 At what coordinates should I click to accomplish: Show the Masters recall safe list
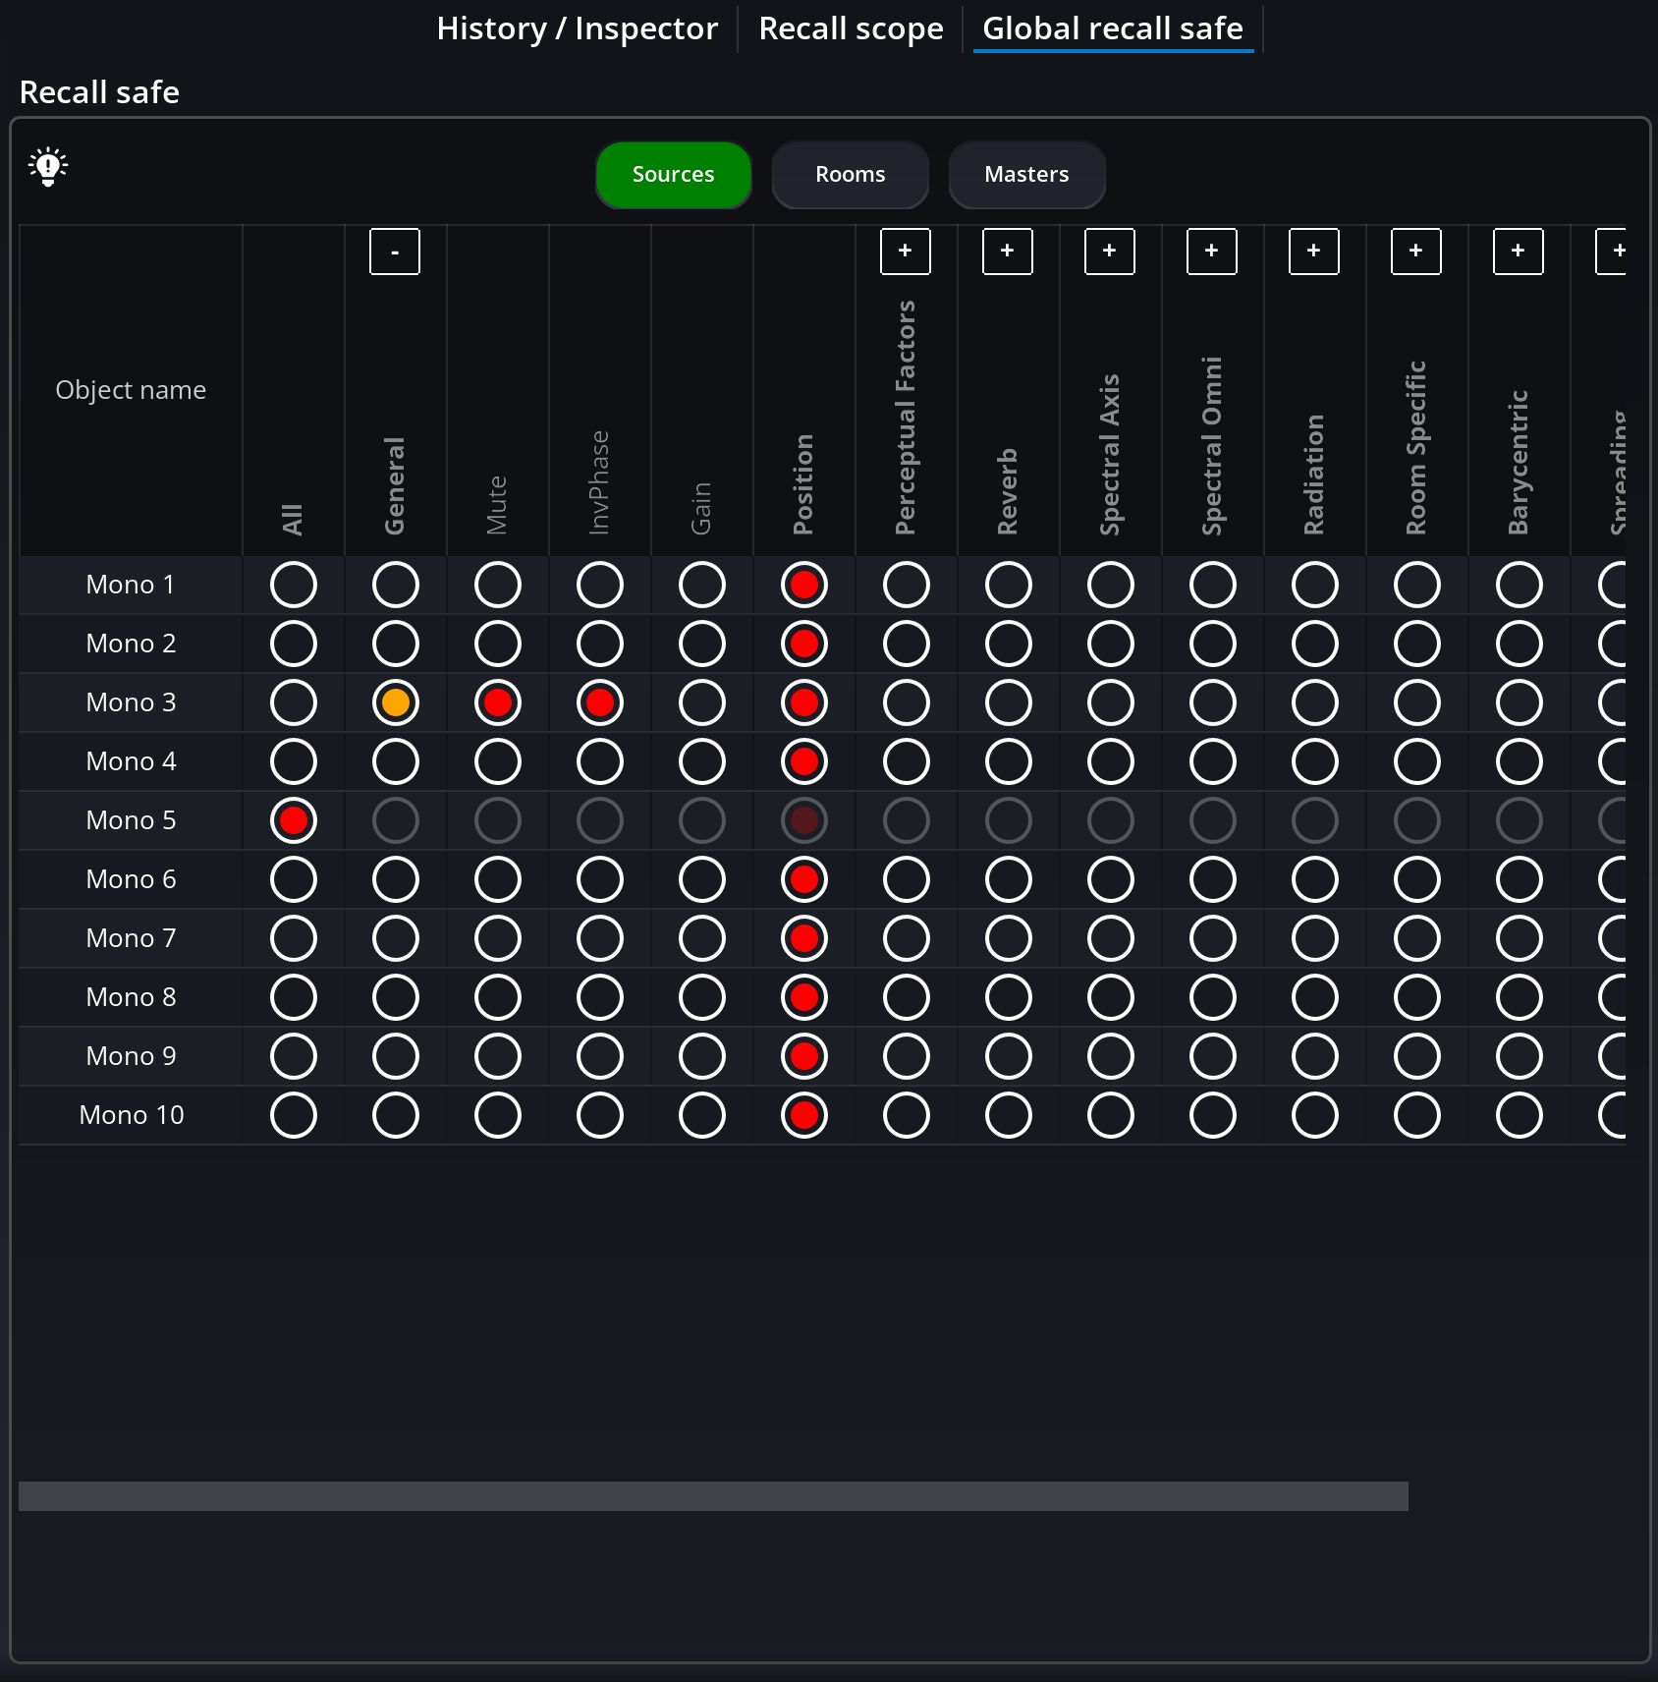1026,175
